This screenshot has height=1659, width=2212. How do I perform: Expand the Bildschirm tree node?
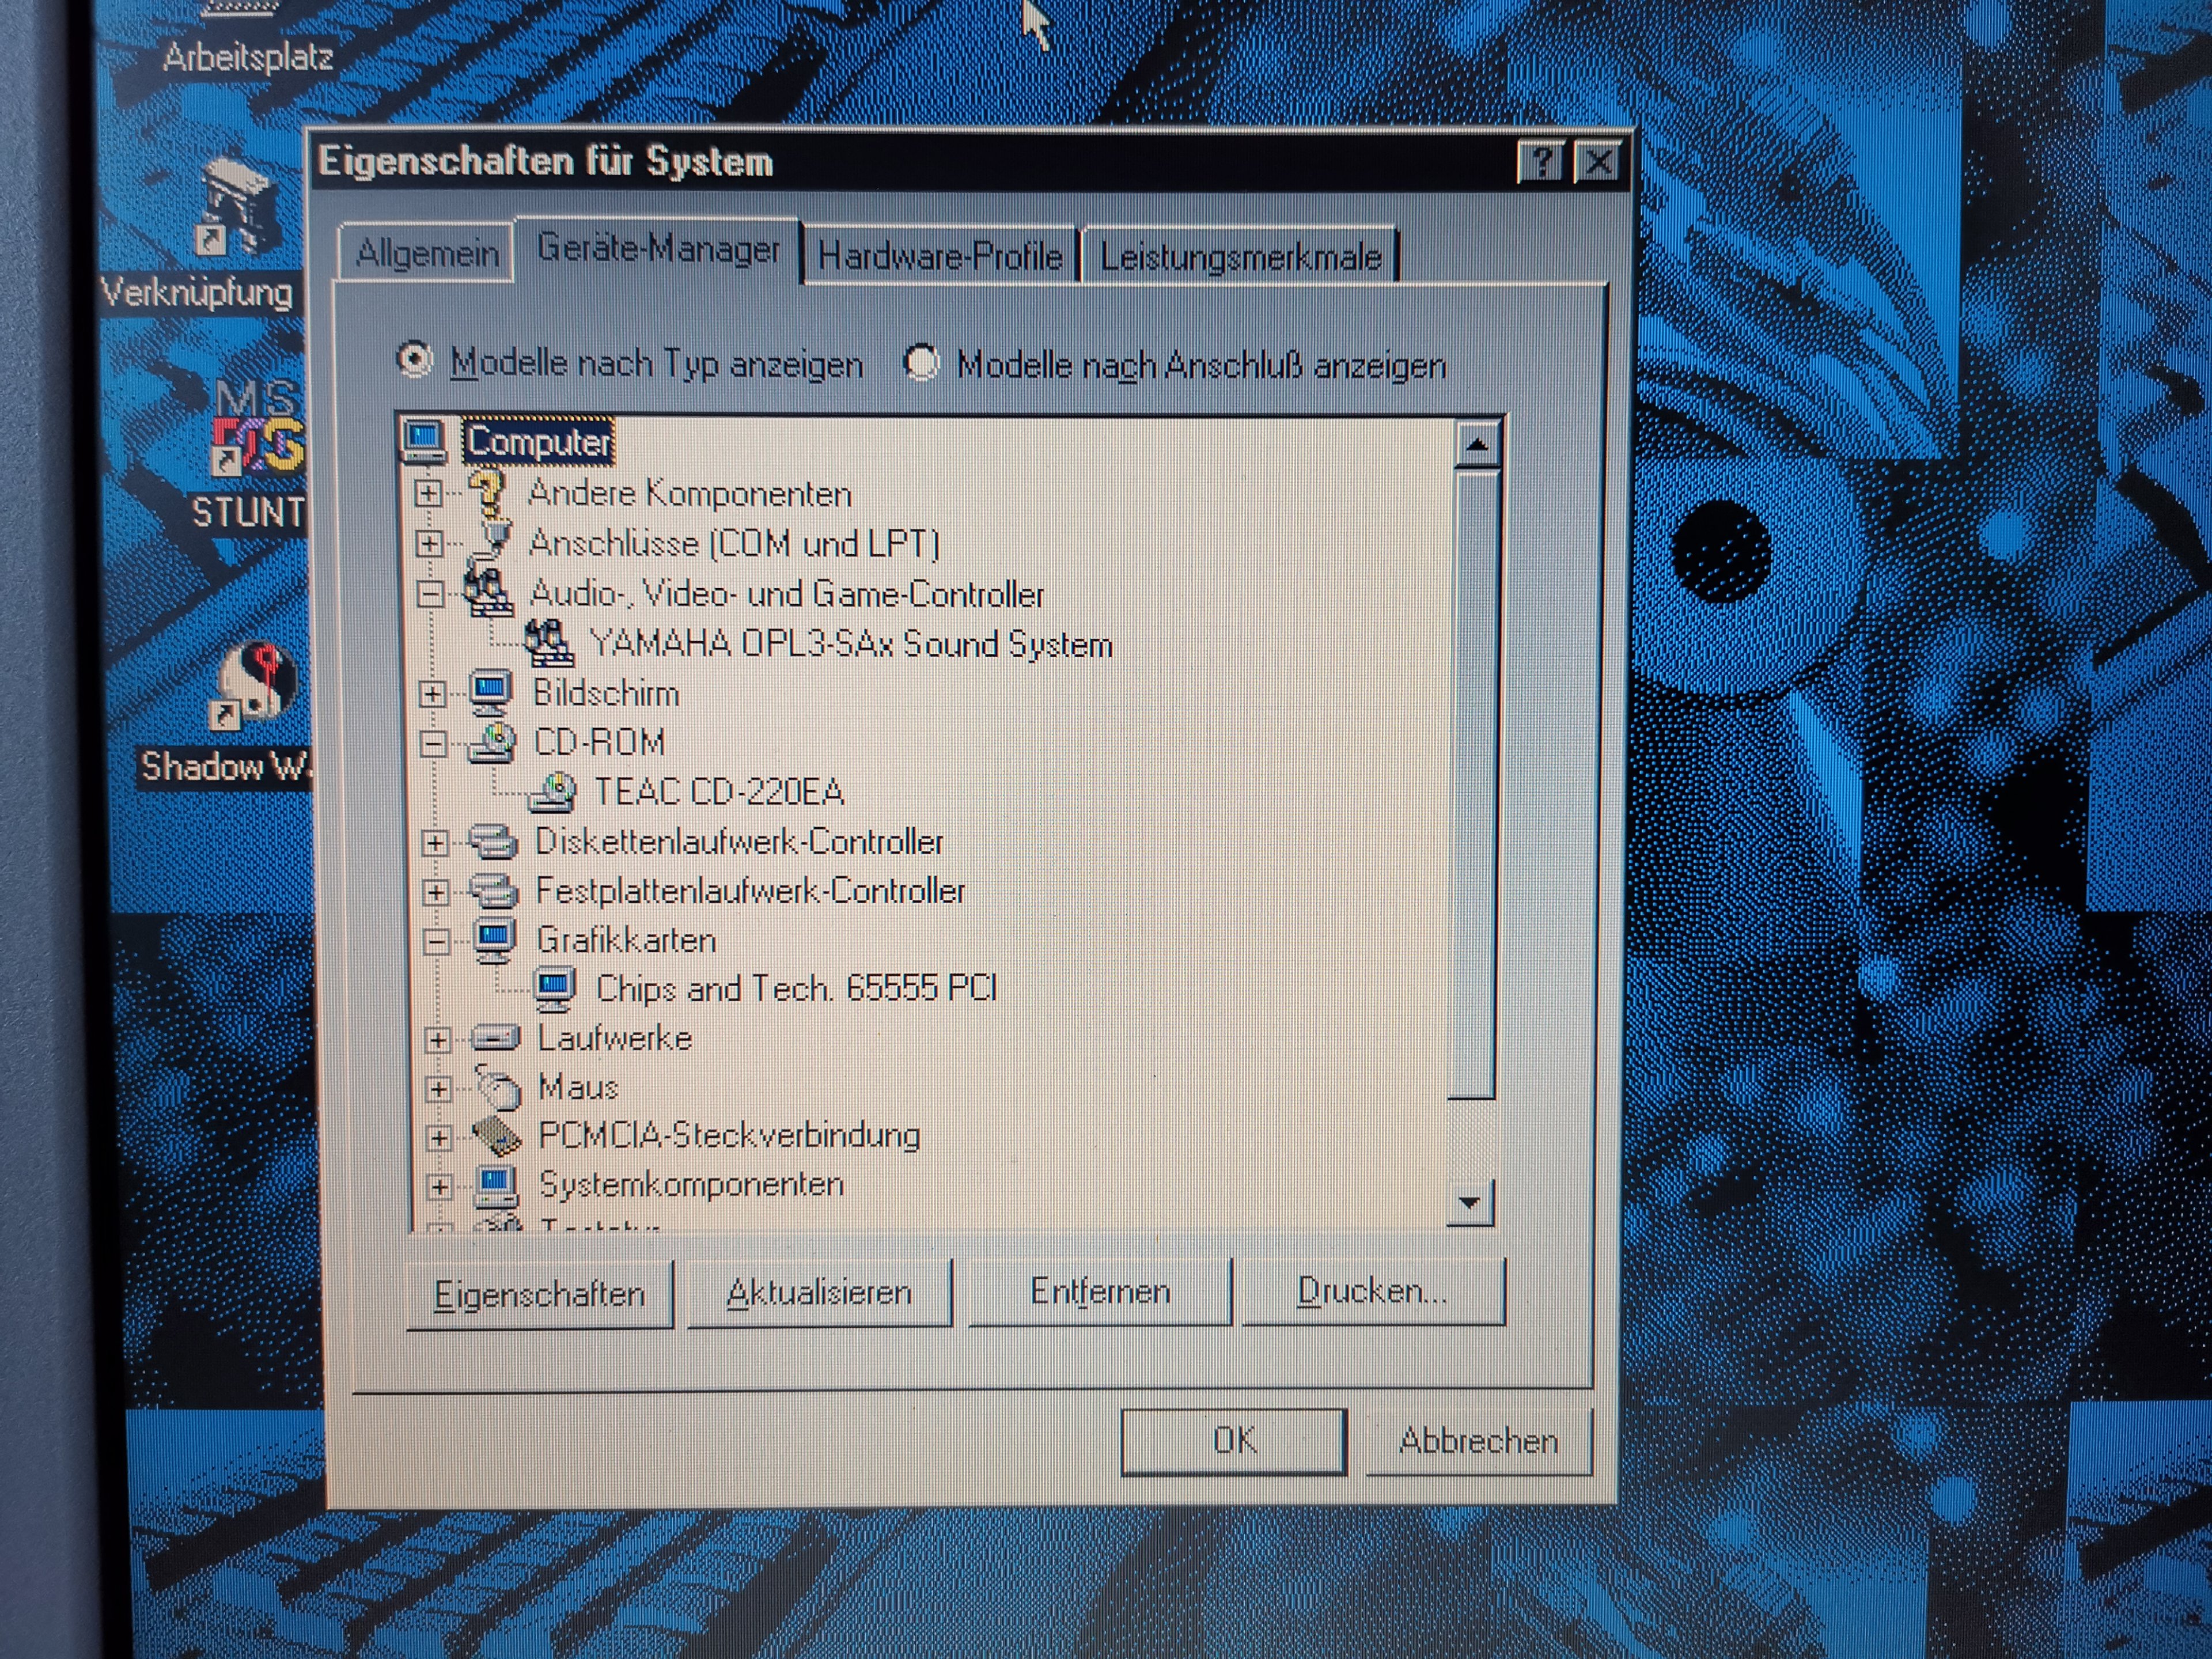coord(432,693)
